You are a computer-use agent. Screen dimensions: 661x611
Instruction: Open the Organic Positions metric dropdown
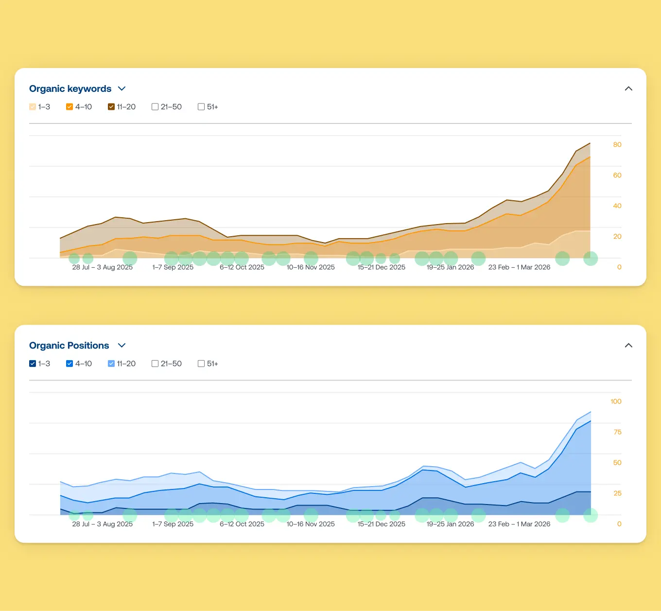pyautogui.click(x=122, y=345)
